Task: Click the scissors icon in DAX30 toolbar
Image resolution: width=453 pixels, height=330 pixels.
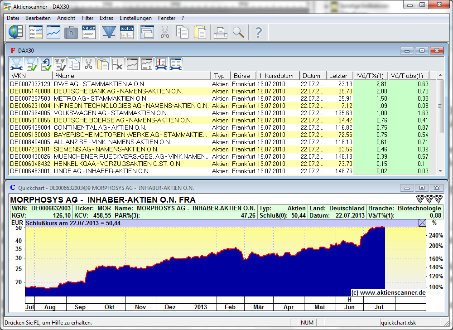Action: (x=89, y=64)
